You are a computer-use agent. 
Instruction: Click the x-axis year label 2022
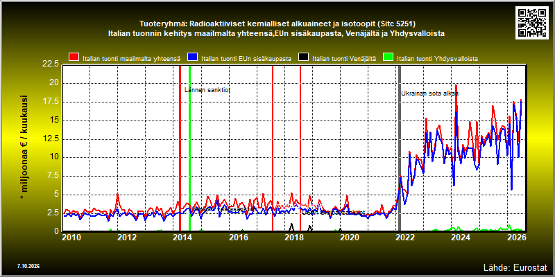coord(404,237)
